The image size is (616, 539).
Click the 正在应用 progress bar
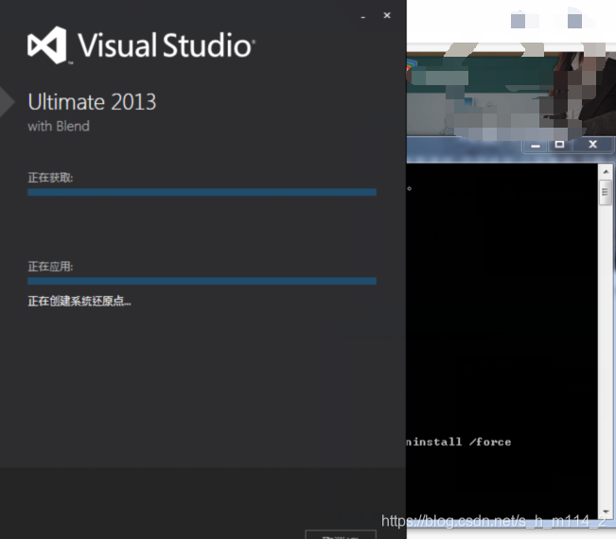point(202,281)
